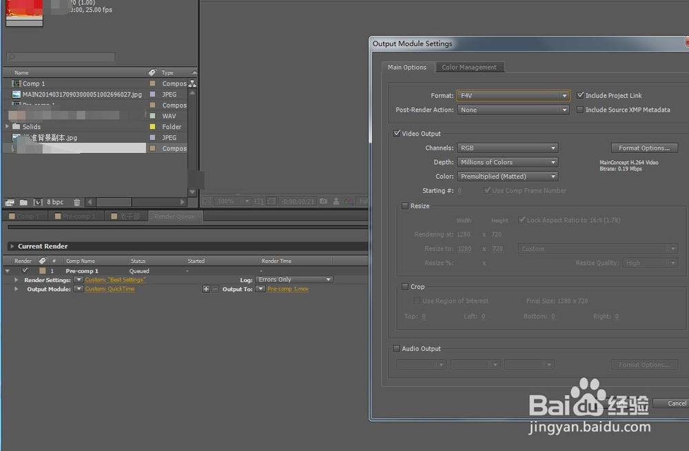Toggle the Include Project Link checkbox

pyautogui.click(x=580, y=95)
